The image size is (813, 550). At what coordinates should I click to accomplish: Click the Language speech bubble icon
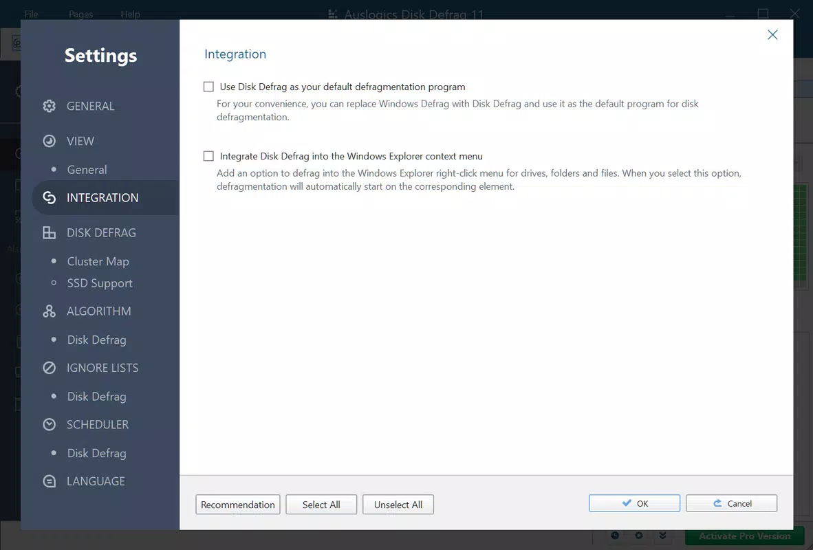pos(50,481)
